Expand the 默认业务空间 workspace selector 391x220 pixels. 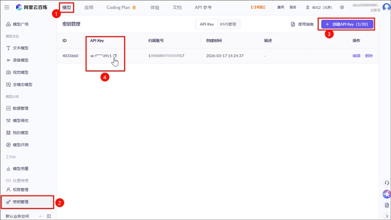click(x=23, y=216)
